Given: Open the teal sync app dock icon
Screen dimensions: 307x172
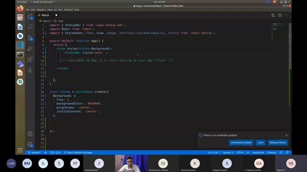Looking at the screenshot, I should 20,82.
